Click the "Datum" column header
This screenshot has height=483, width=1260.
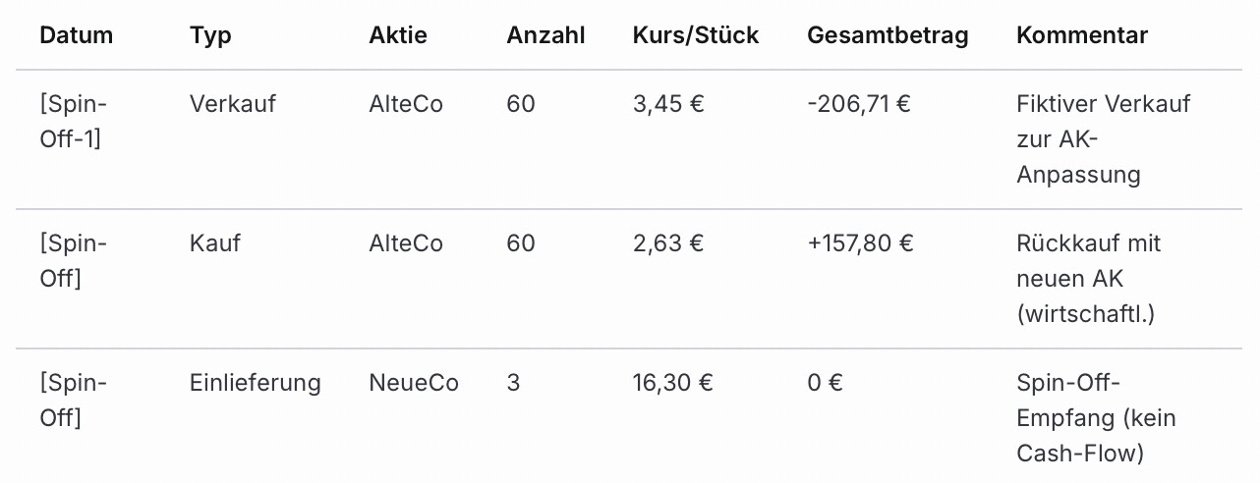pos(76,36)
